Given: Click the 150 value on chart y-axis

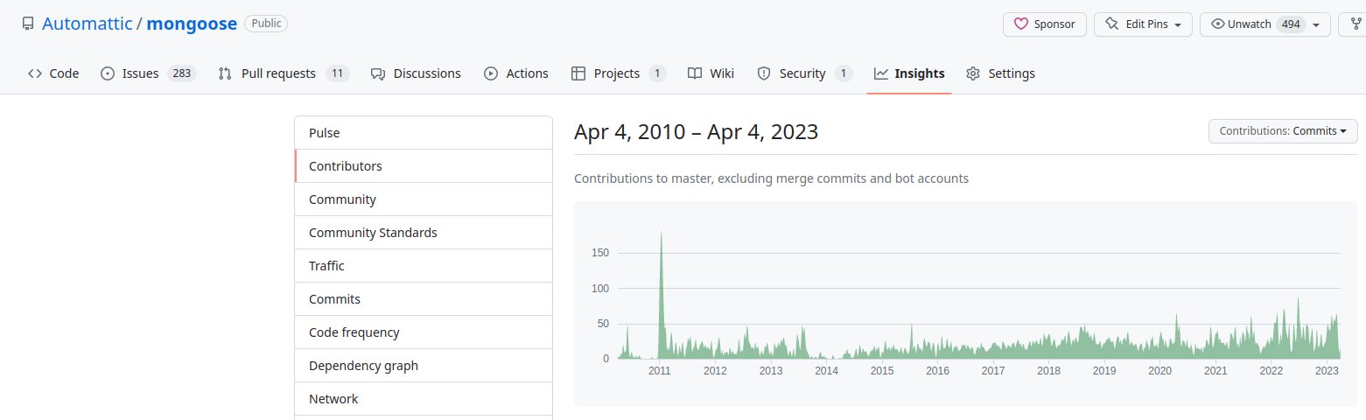Looking at the screenshot, I should [x=600, y=253].
